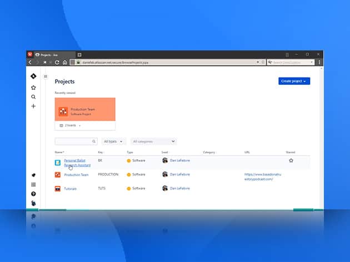Open the Tutorials project link
The width and height of the screenshot is (350, 262).
click(70, 189)
